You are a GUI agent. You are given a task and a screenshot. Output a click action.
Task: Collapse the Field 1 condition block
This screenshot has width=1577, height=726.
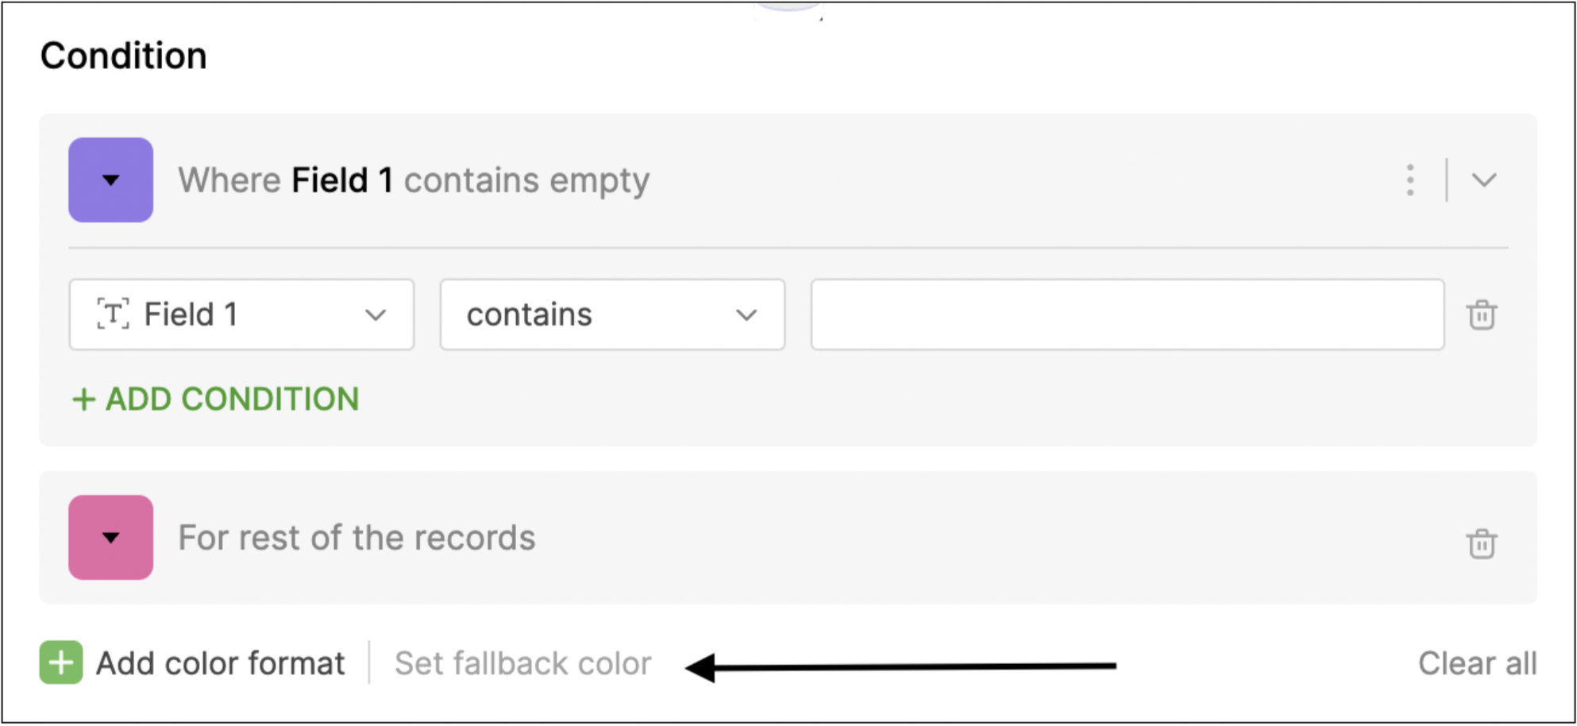pyautogui.click(x=1483, y=180)
